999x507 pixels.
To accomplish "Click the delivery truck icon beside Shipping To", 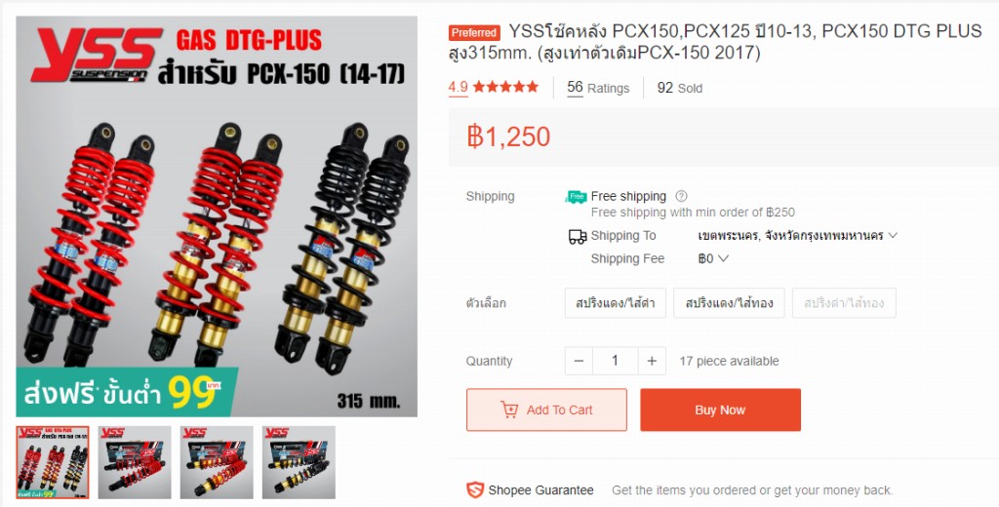I will (x=578, y=237).
